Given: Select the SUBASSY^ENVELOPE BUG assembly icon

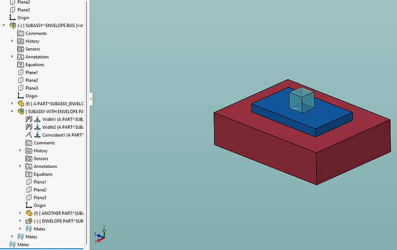Looking at the screenshot, I should tap(13, 26).
